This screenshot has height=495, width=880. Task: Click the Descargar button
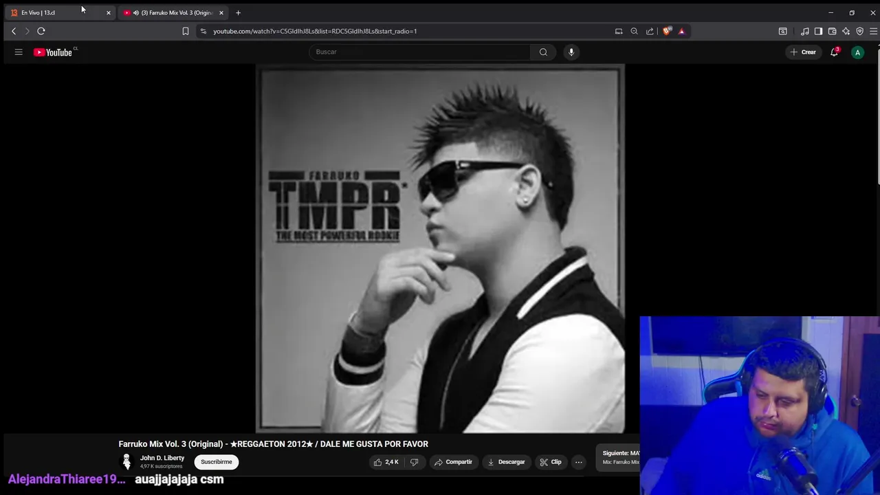point(506,462)
